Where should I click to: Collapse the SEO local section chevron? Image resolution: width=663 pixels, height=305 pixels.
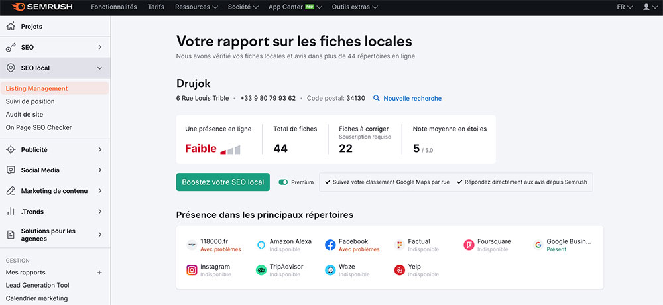tap(100, 68)
